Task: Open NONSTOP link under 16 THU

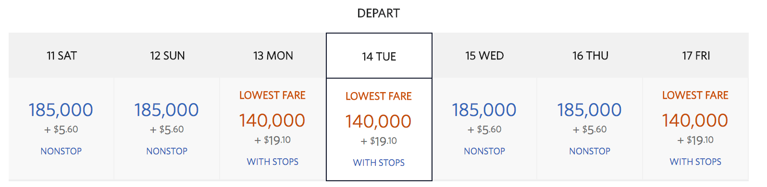Action: 590,151
